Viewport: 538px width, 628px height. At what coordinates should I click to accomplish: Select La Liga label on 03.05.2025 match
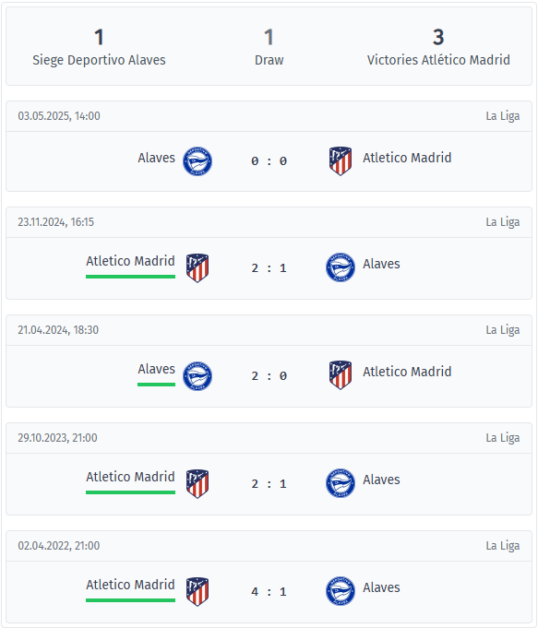click(503, 116)
